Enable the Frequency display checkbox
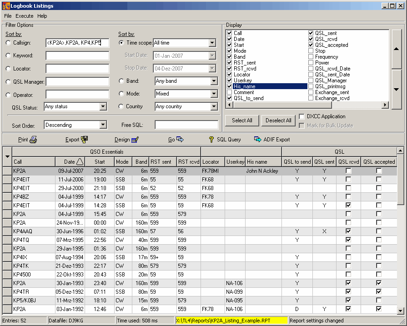Screen dimensions: 407x326 pos(311,57)
